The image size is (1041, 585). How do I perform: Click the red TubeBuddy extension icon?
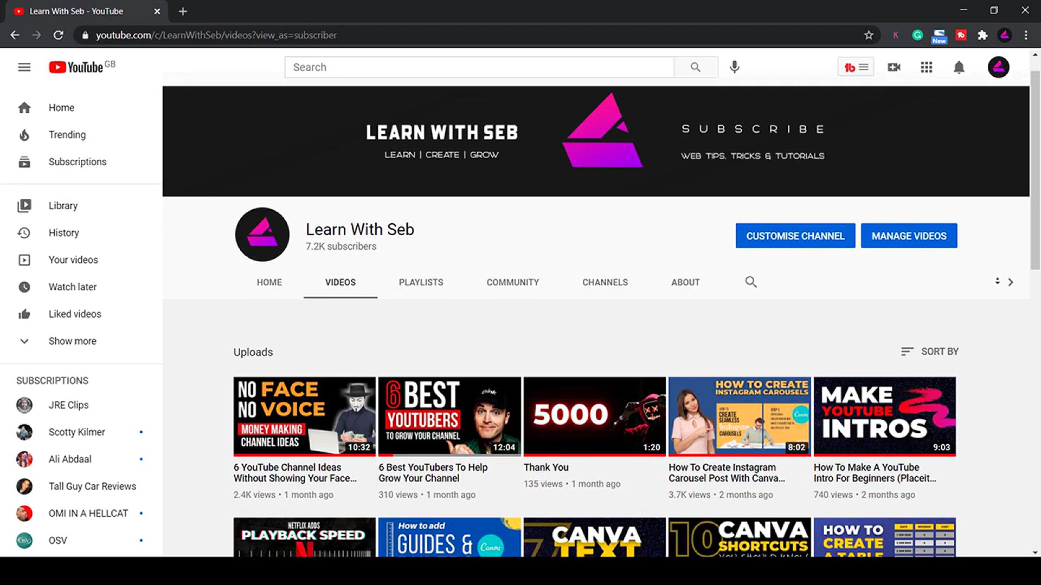[961, 35]
